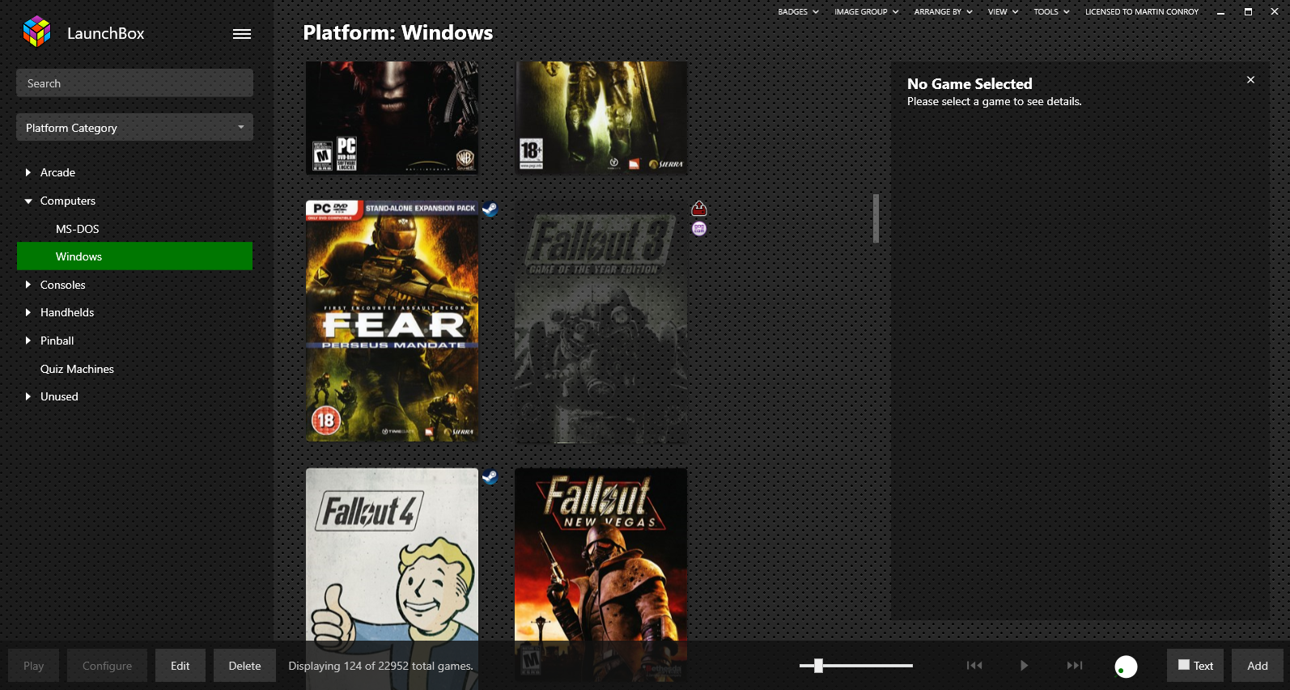Expand the Pinball category
The height and width of the screenshot is (690, 1290).
coord(28,341)
